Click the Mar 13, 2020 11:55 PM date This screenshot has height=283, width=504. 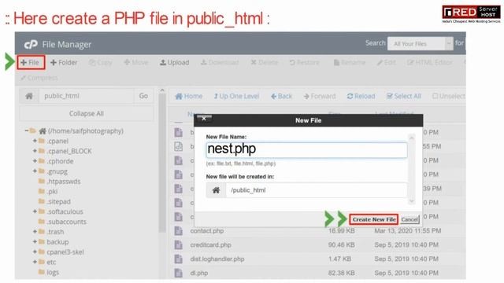click(408, 230)
